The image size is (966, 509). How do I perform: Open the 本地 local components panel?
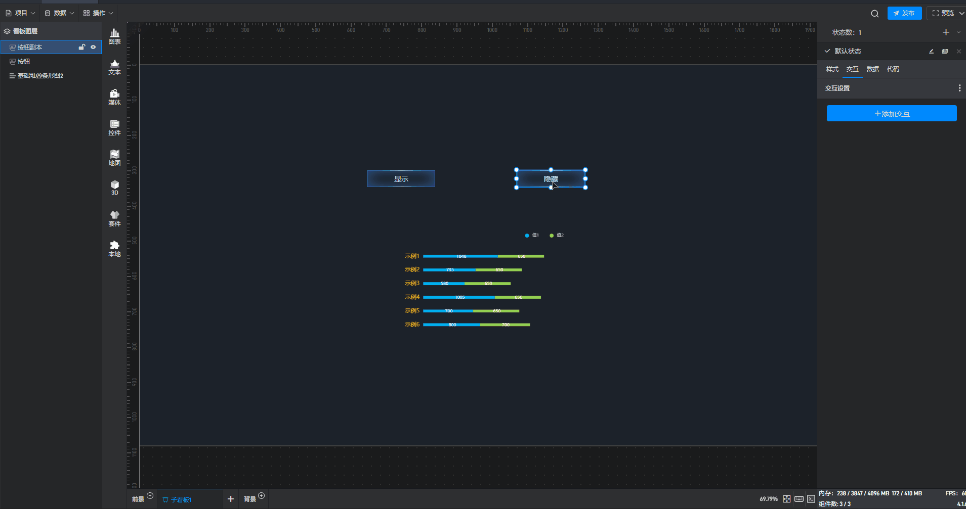pyautogui.click(x=115, y=249)
